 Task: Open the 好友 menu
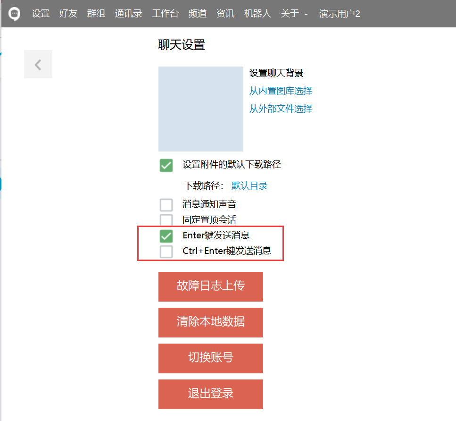tap(68, 14)
